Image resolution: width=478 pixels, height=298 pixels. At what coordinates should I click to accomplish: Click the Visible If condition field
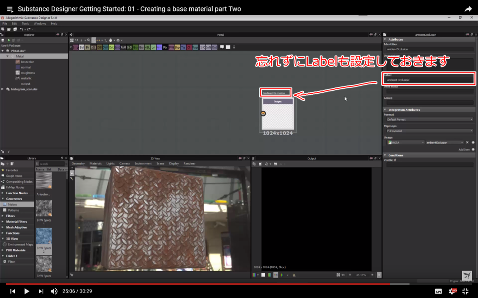pyautogui.click(x=430, y=165)
